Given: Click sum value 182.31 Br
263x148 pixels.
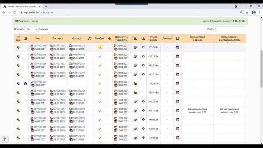Looking at the screenshot, I should click(x=153, y=74).
